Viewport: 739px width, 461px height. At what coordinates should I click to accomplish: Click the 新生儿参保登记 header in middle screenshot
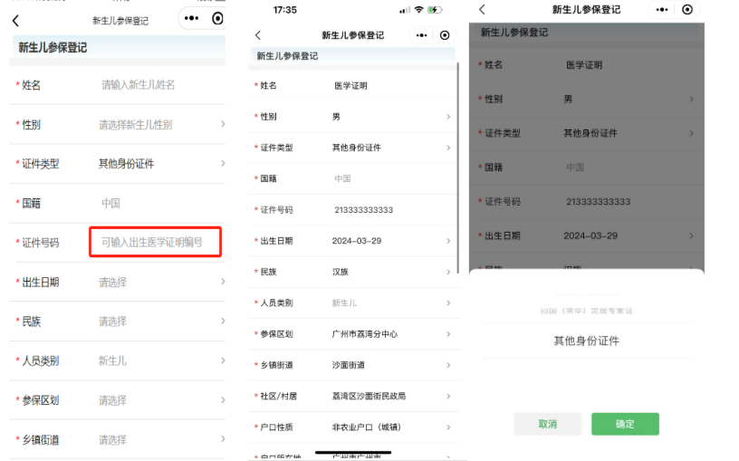(287, 56)
